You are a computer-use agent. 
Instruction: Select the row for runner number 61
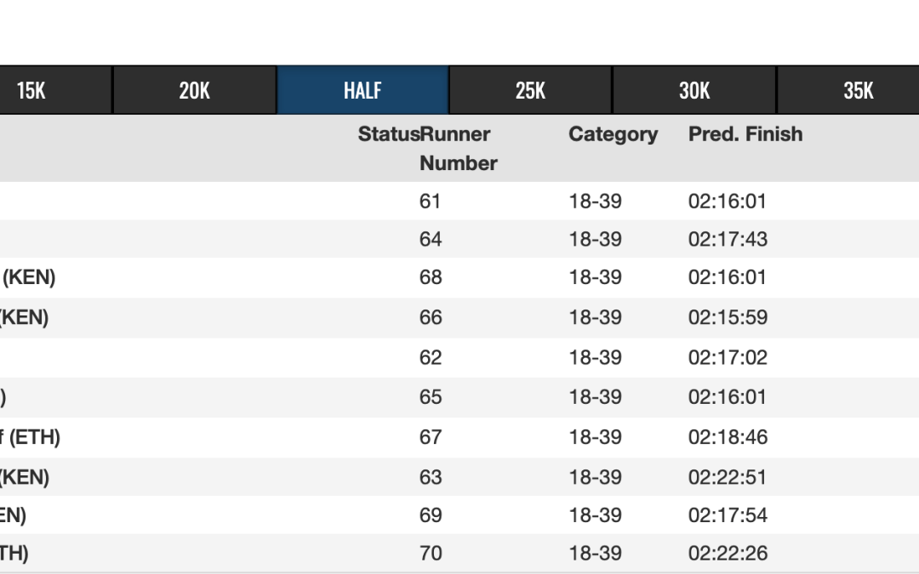tap(431, 202)
